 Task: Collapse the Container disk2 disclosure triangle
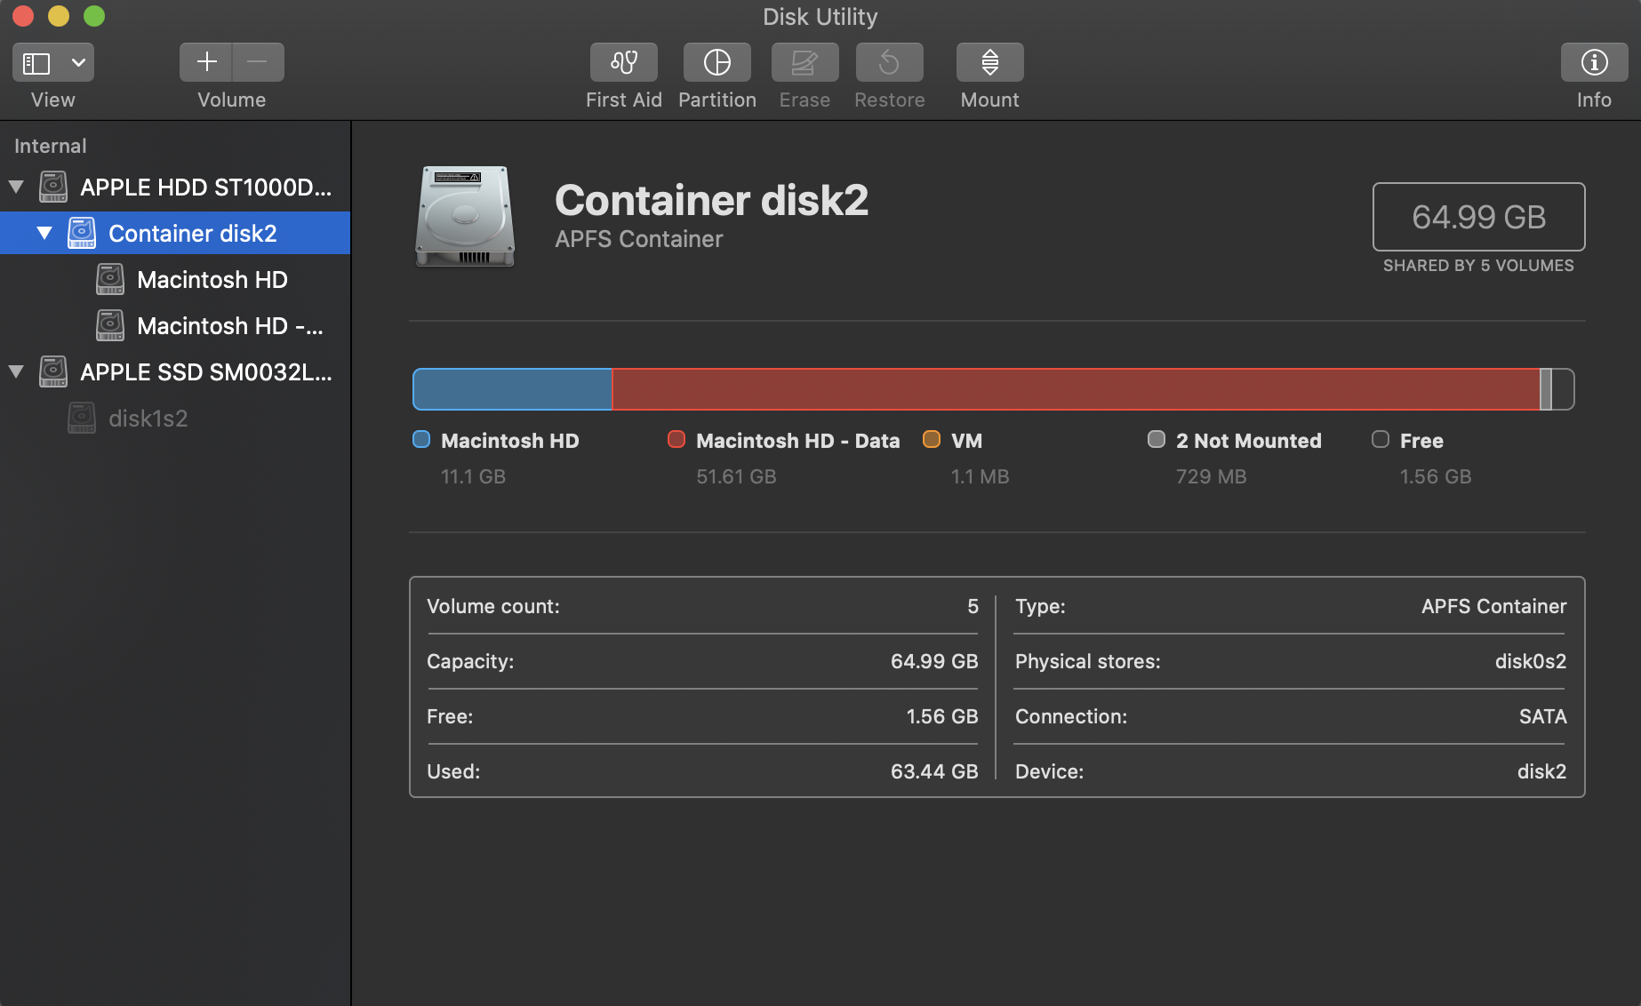(x=44, y=233)
